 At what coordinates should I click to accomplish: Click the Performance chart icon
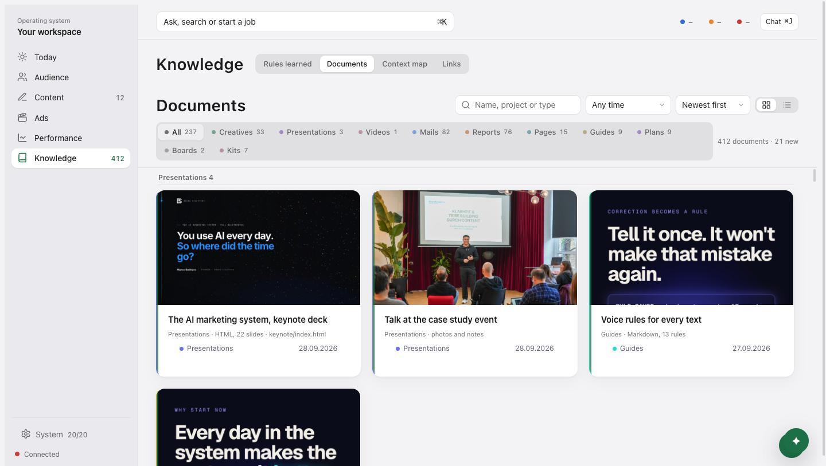click(x=22, y=138)
